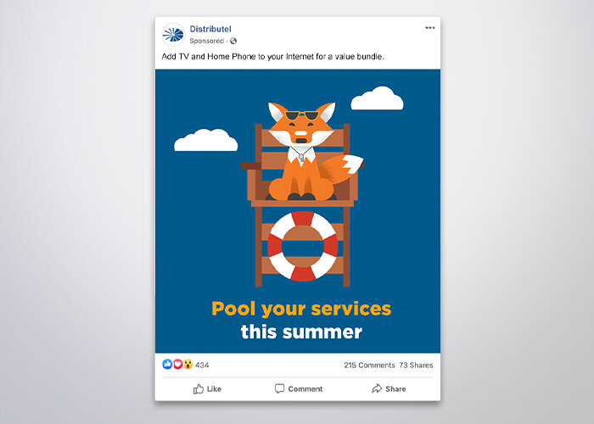Image resolution: width=594 pixels, height=424 pixels.
Task: Click the ad caption about value bundle
Action: click(272, 57)
